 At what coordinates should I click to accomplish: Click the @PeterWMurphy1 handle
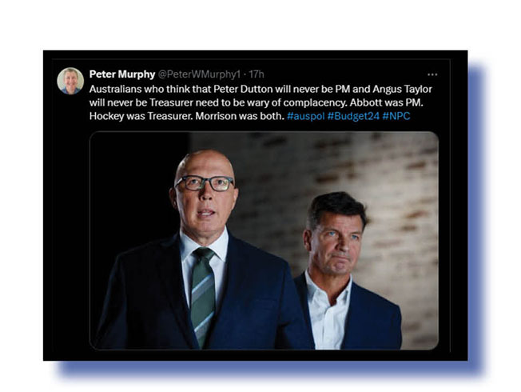point(199,74)
